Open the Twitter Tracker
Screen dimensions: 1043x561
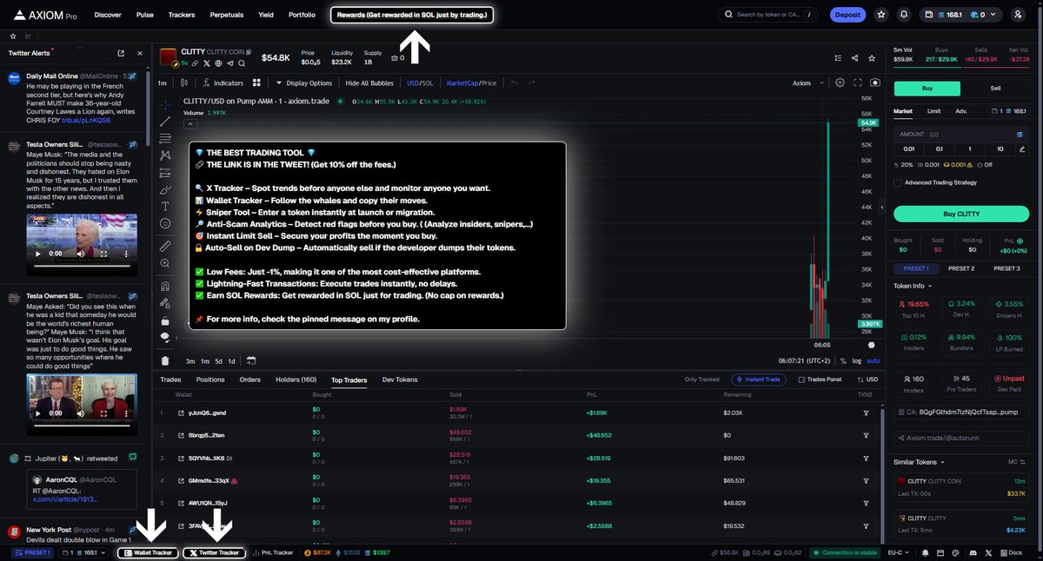tap(214, 552)
